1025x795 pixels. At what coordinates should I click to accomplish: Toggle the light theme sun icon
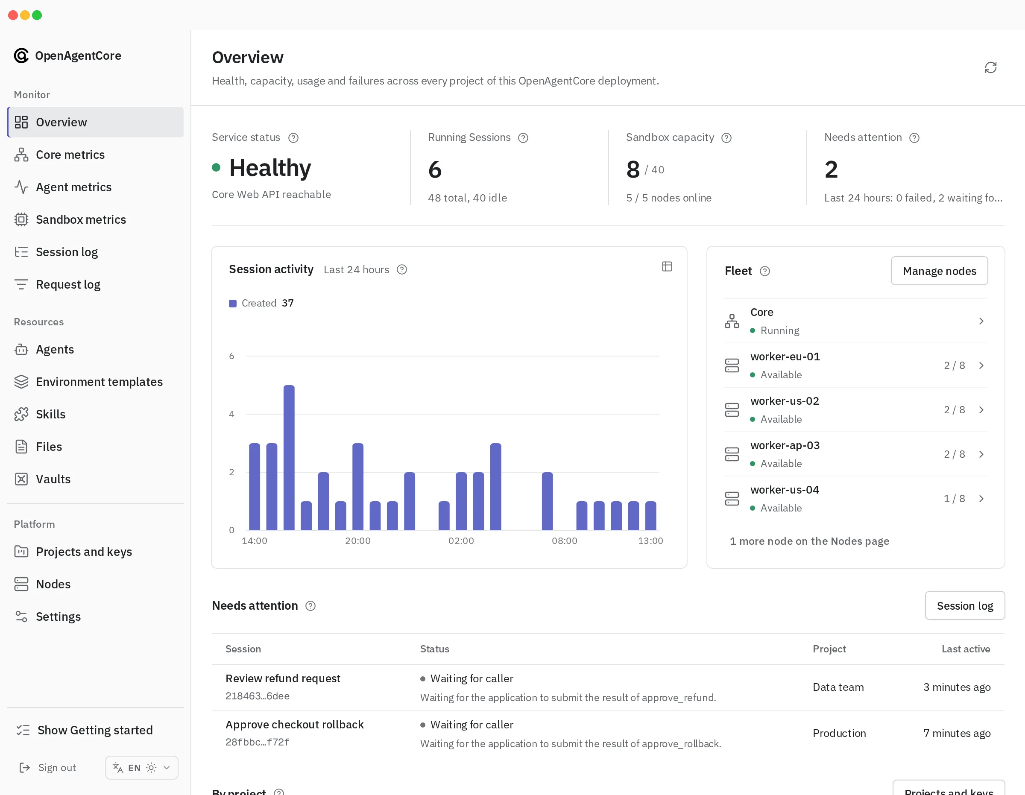click(x=151, y=767)
